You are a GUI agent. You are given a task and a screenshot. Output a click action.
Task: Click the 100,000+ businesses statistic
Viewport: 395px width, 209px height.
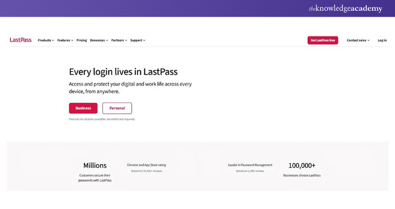(x=302, y=165)
